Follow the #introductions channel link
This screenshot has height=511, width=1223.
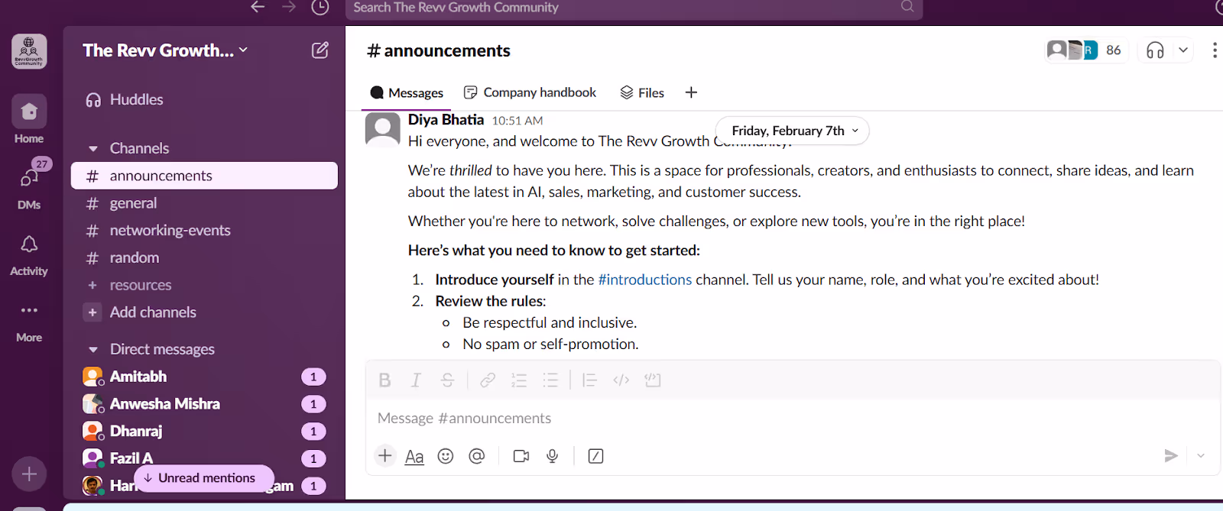pyautogui.click(x=644, y=280)
